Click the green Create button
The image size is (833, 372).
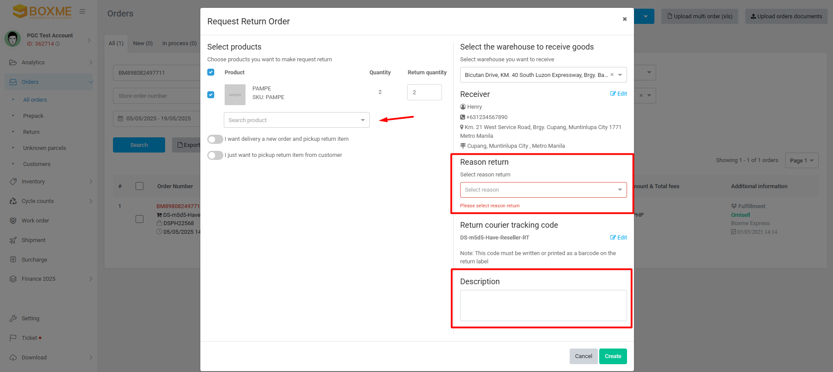pyautogui.click(x=613, y=356)
